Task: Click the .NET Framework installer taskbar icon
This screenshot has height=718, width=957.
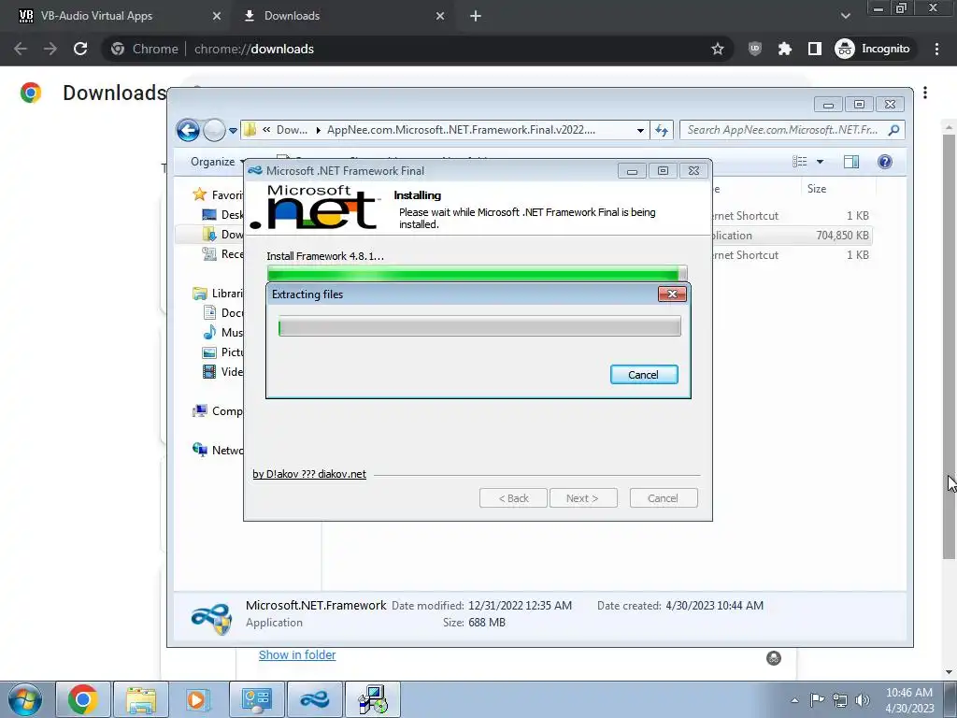Action: (315, 699)
